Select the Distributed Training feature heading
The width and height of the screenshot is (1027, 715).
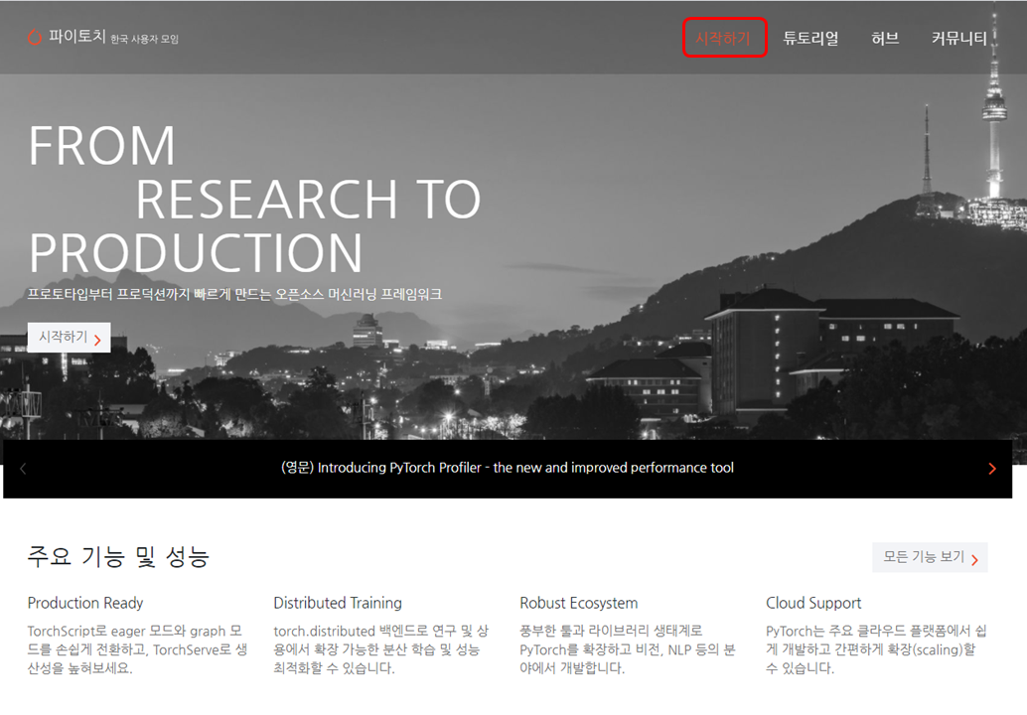(x=338, y=603)
